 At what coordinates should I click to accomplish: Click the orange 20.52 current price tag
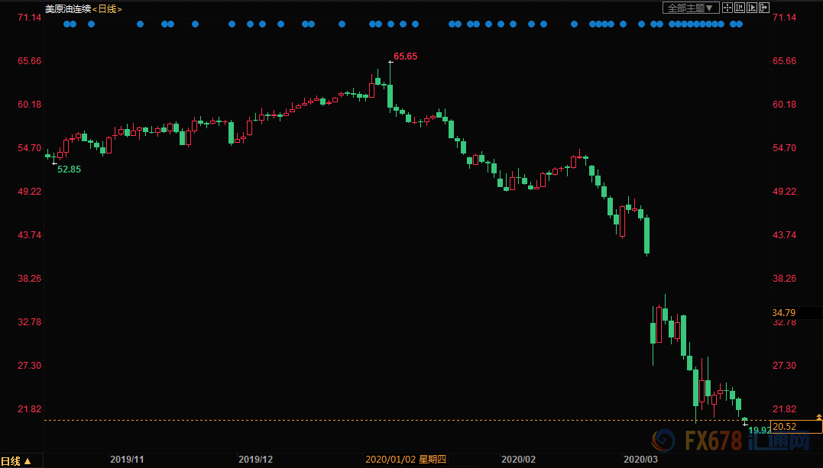pyautogui.click(x=785, y=426)
